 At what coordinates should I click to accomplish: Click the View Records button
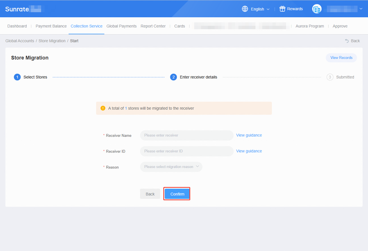[341, 58]
